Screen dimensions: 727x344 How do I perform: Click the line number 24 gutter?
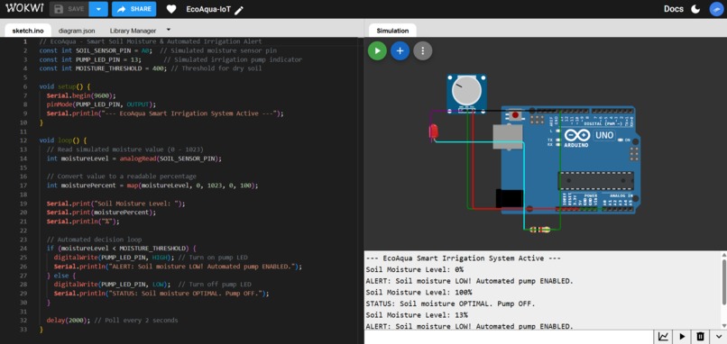pos(24,249)
